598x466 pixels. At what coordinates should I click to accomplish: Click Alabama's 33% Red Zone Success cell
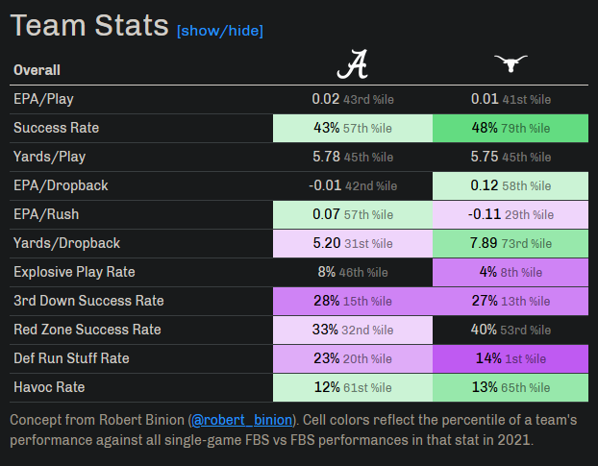353,330
